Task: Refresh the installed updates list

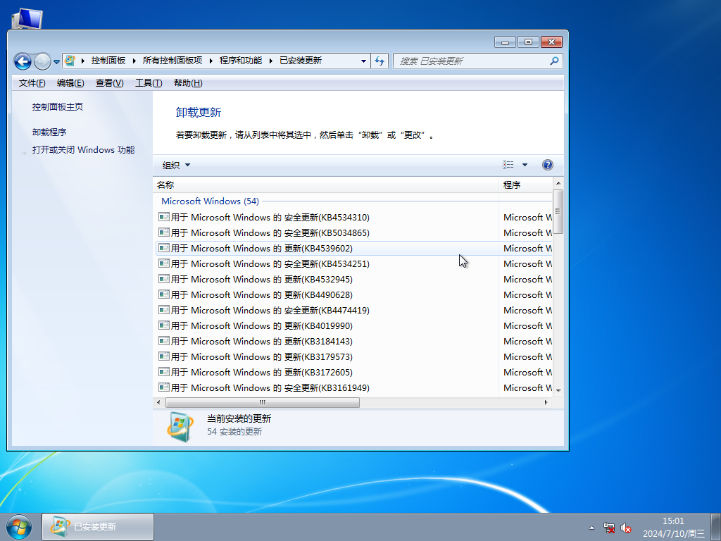Action: [x=380, y=61]
